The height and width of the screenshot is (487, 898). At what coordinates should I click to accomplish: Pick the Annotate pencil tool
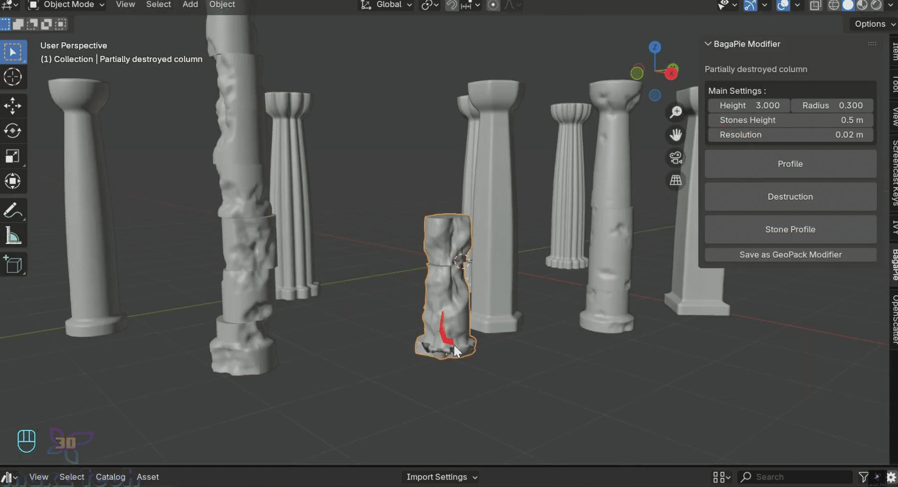click(13, 210)
